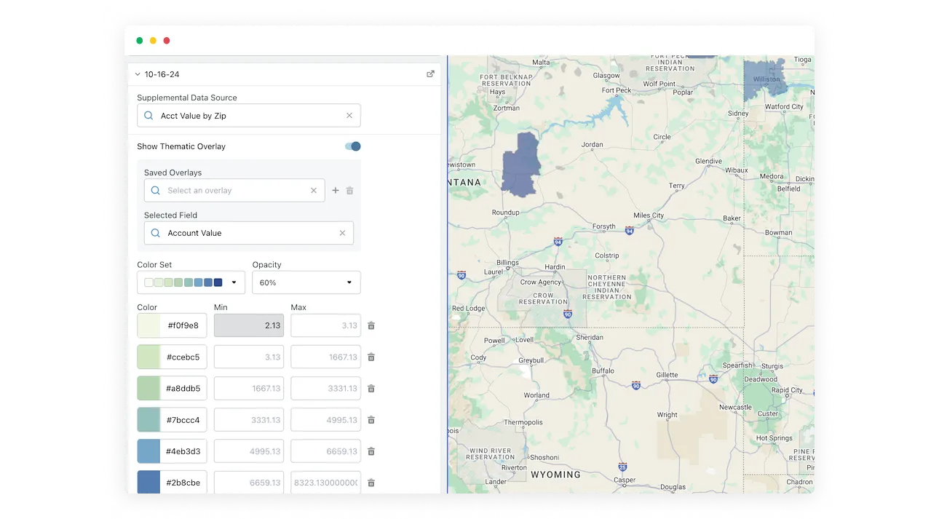This screenshot has height=519, width=939.
Task: Click the Max field showing 4995.13
Action: [x=325, y=420]
